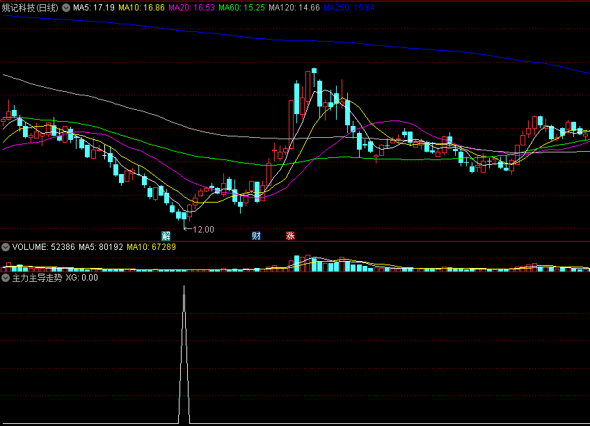
Task: Click the 12.00 low price label
Action: tap(203, 229)
